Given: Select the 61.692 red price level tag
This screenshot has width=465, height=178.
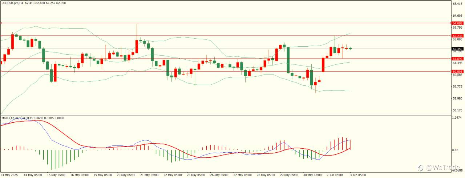Looking at the screenshot, I should click(457, 59).
